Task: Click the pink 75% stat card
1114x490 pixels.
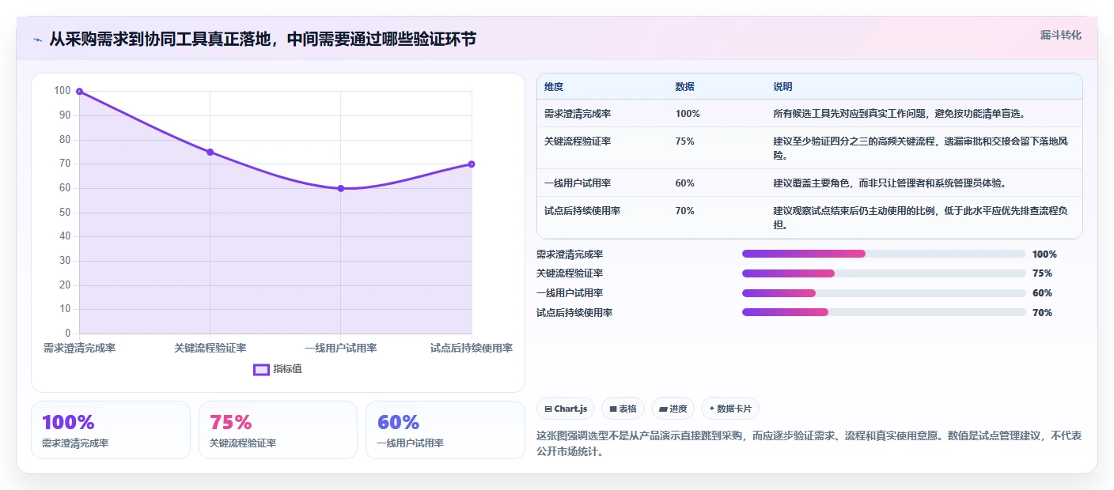Action: 278,430
